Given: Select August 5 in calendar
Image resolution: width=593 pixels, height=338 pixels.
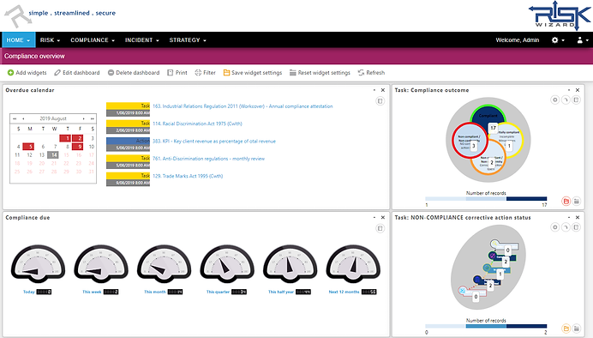Looking at the screenshot, I should tap(29, 147).
